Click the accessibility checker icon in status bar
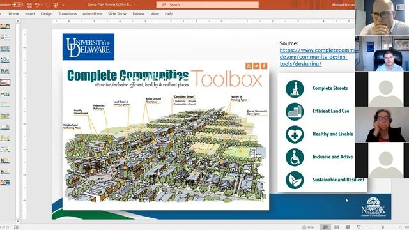 tap(16, 227)
